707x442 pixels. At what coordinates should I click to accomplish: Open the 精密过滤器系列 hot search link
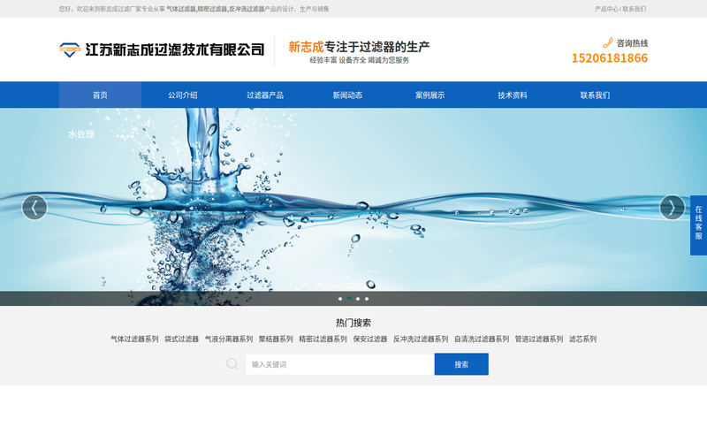click(323, 339)
